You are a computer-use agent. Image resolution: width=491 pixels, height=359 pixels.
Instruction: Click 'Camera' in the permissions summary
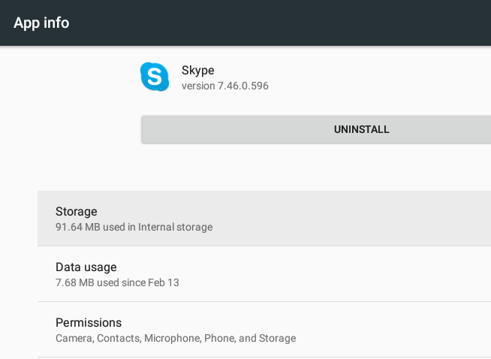[74, 339]
